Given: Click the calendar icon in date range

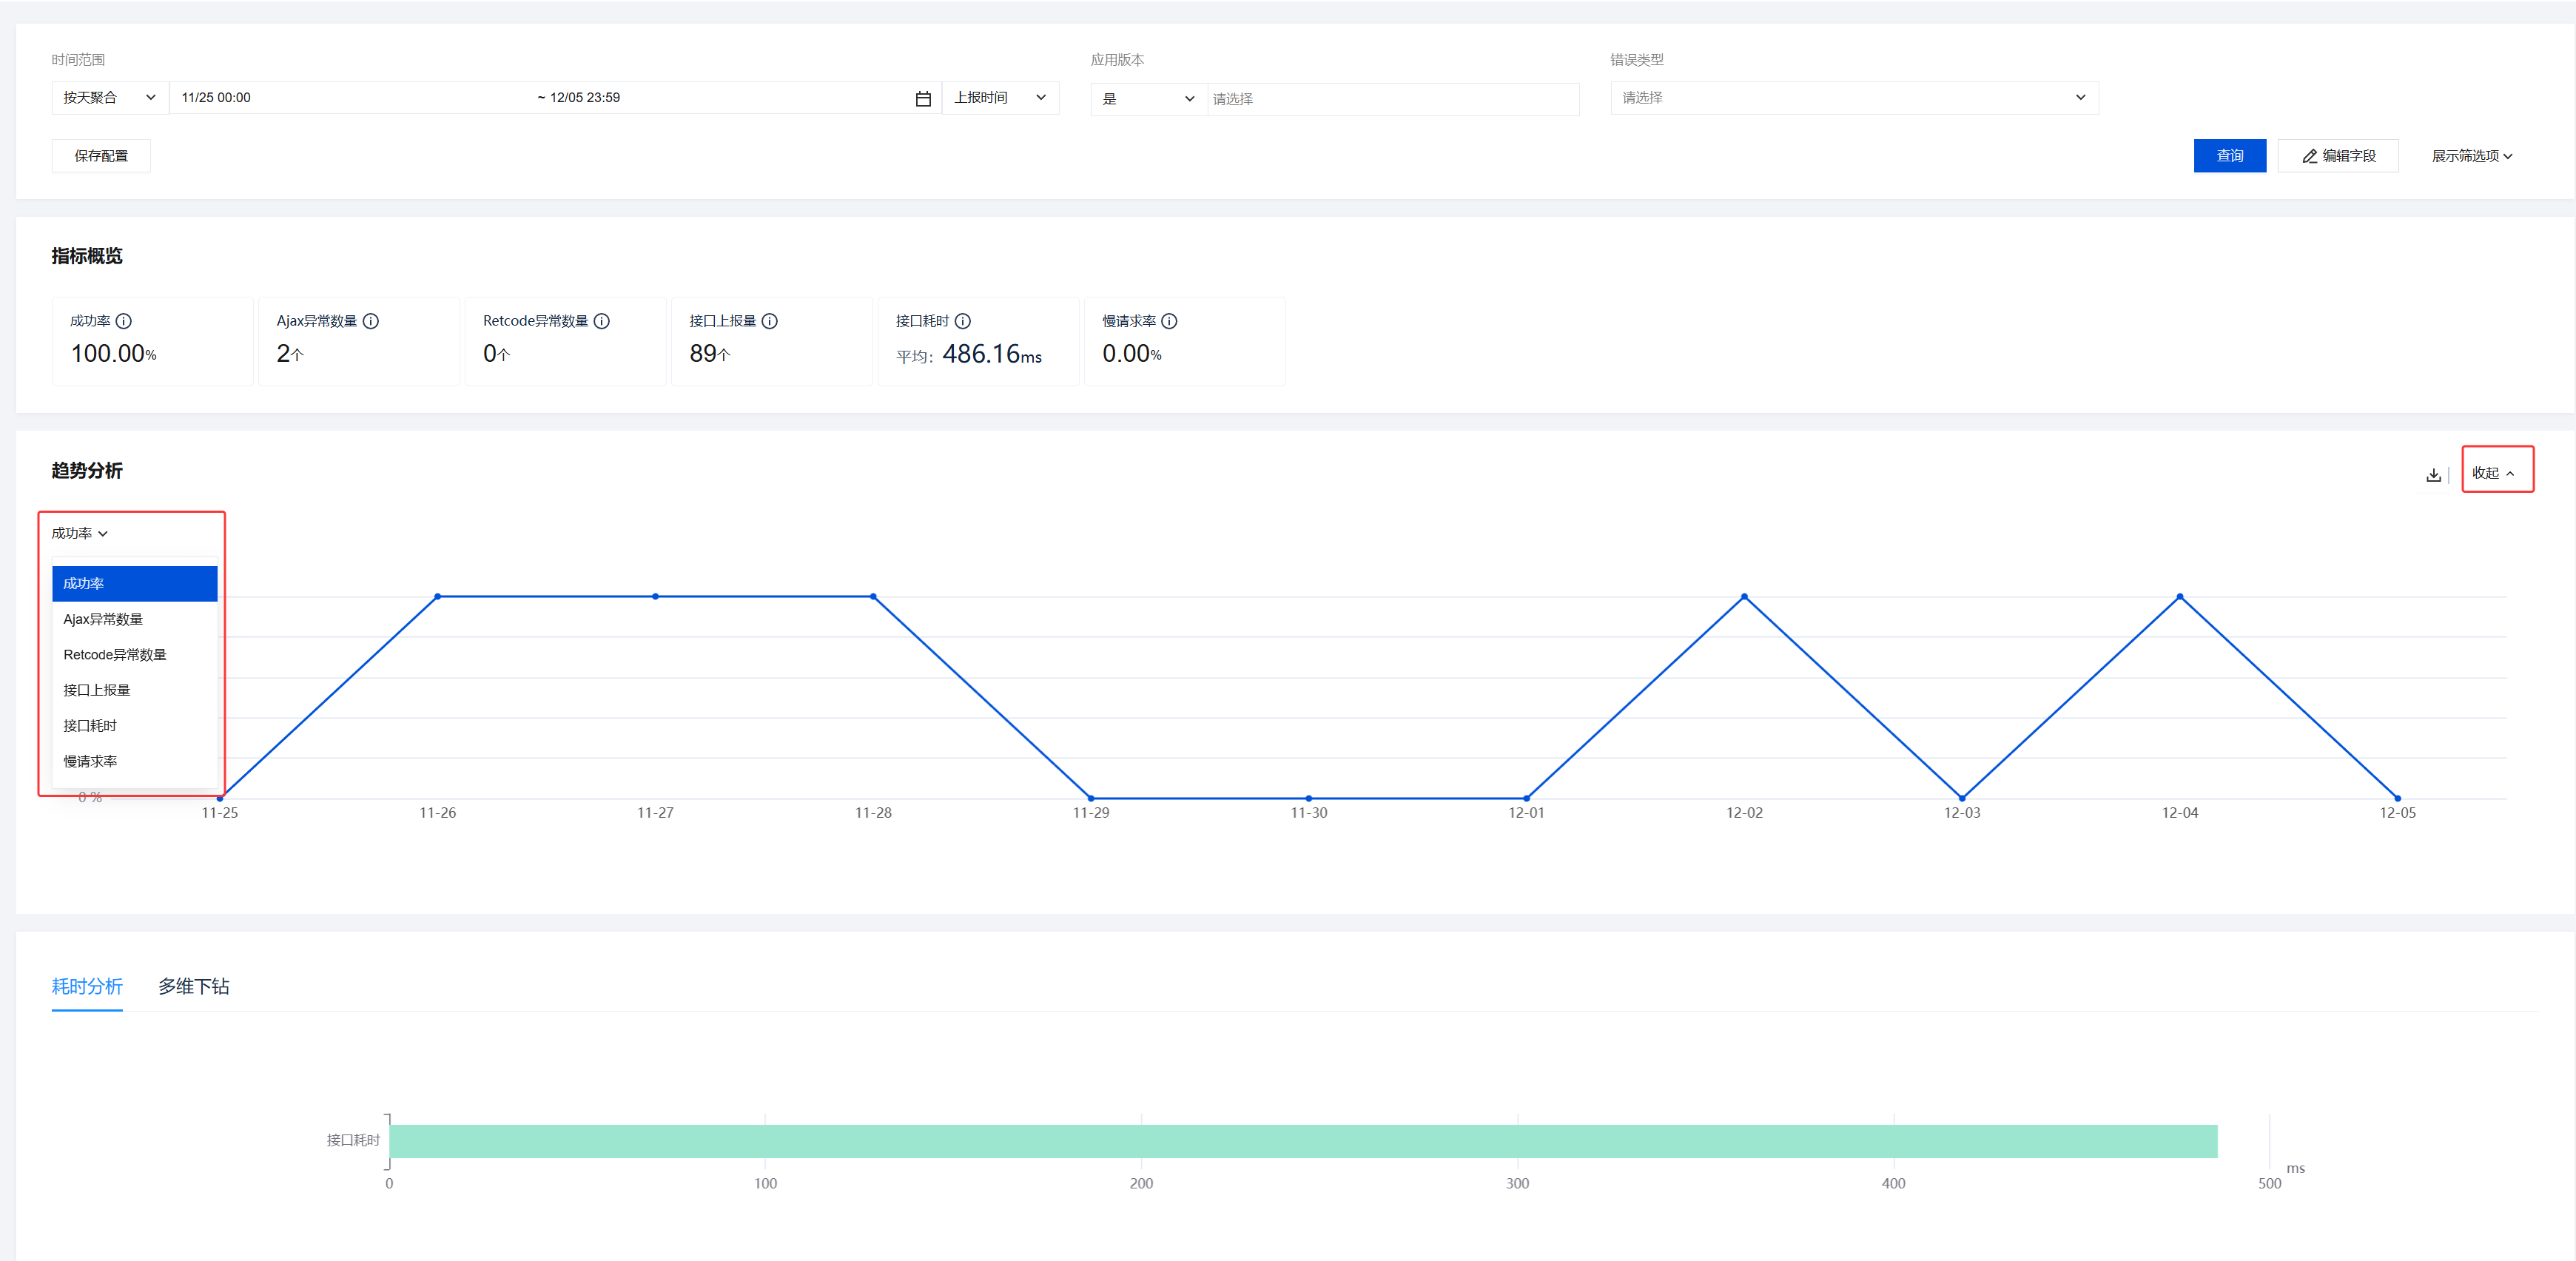Looking at the screenshot, I should (922, 99).
